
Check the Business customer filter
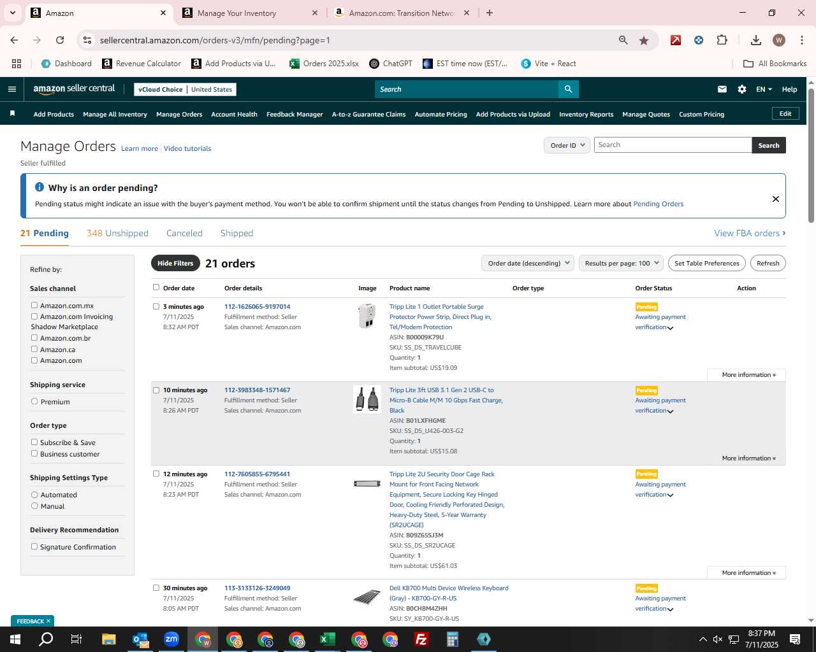[34, 454]
